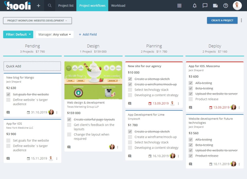Open comments on Website development for Future technologies

click(190, 164)
